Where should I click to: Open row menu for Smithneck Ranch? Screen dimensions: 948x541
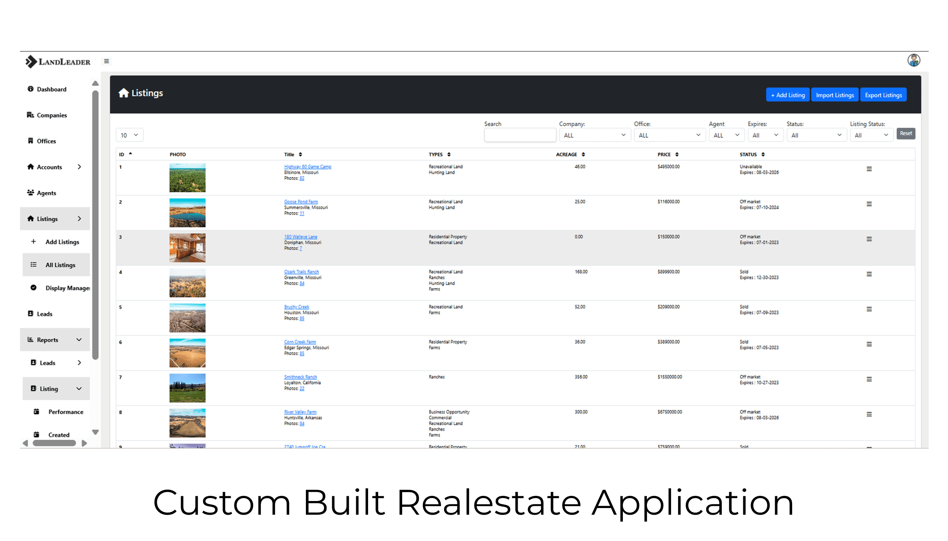click(x=869, y=380)
